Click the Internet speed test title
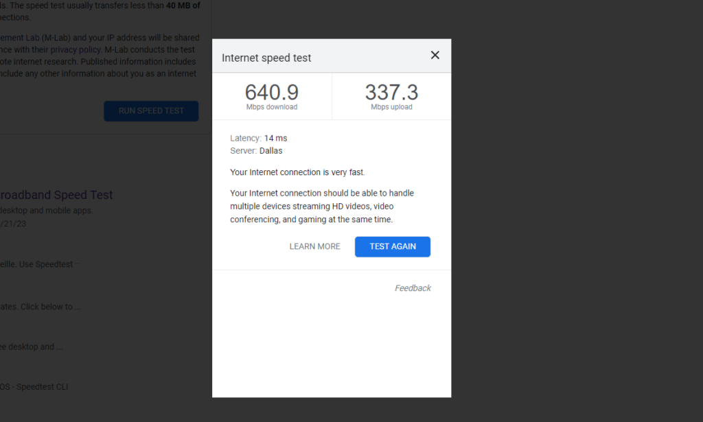 pos(265,58)
